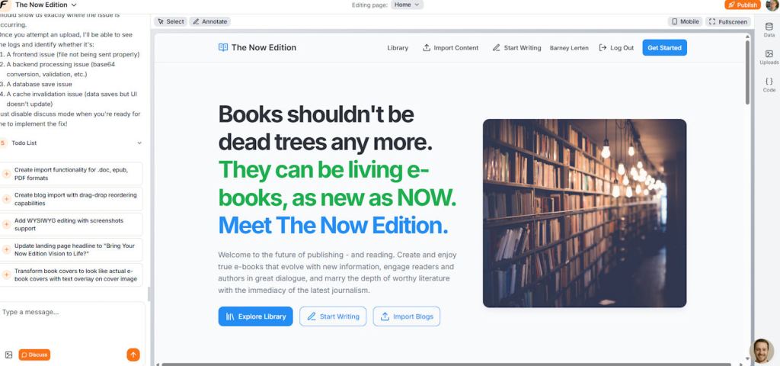
Task: Collapse the Todo List section
Action: [x=139, y=143]
